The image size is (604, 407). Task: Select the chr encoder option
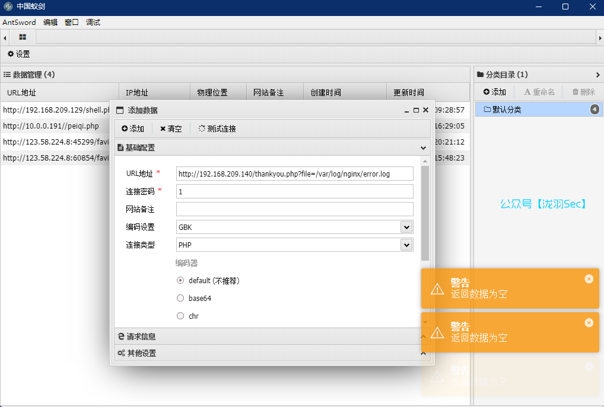[180, 316]
